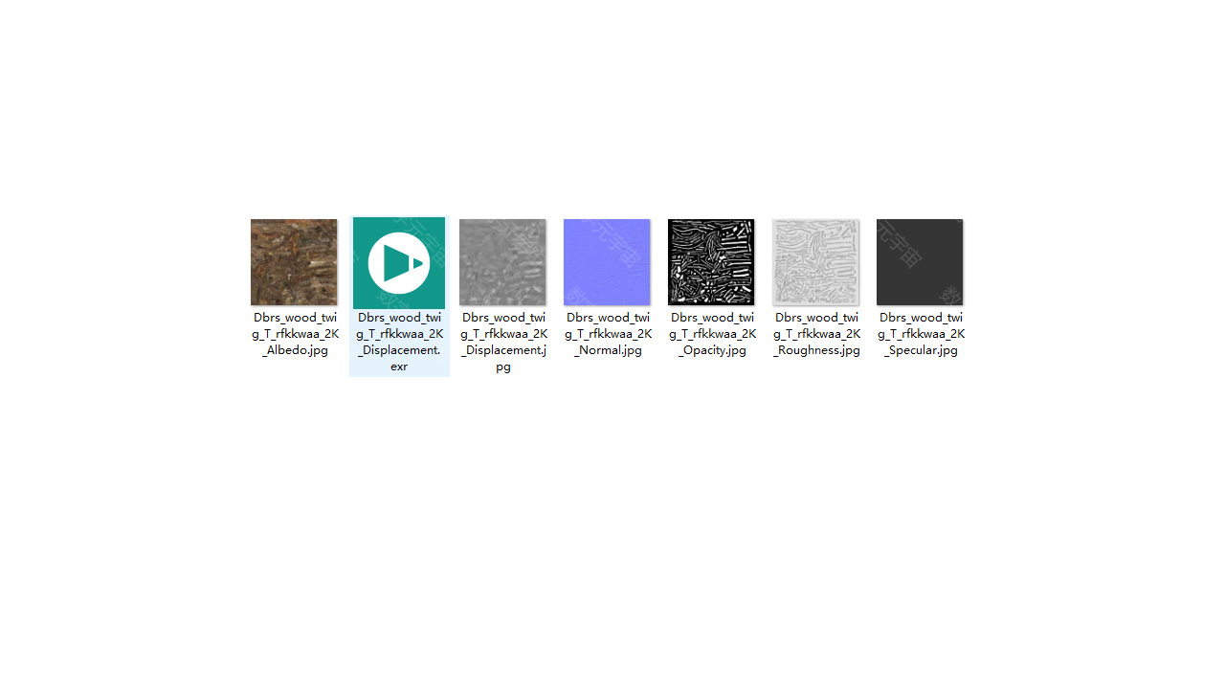
Task: Select the light grey Roughness thumbnail
Action: click(815, 262)
